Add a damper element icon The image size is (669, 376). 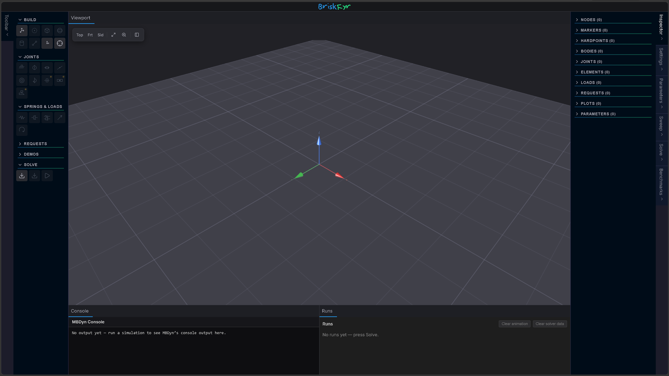(x=35, y=118)
